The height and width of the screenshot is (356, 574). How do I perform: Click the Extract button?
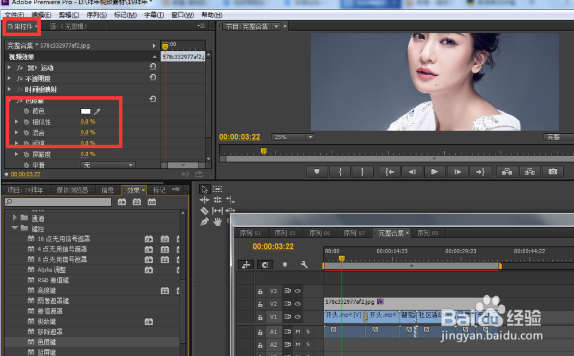tap(530, 172)
